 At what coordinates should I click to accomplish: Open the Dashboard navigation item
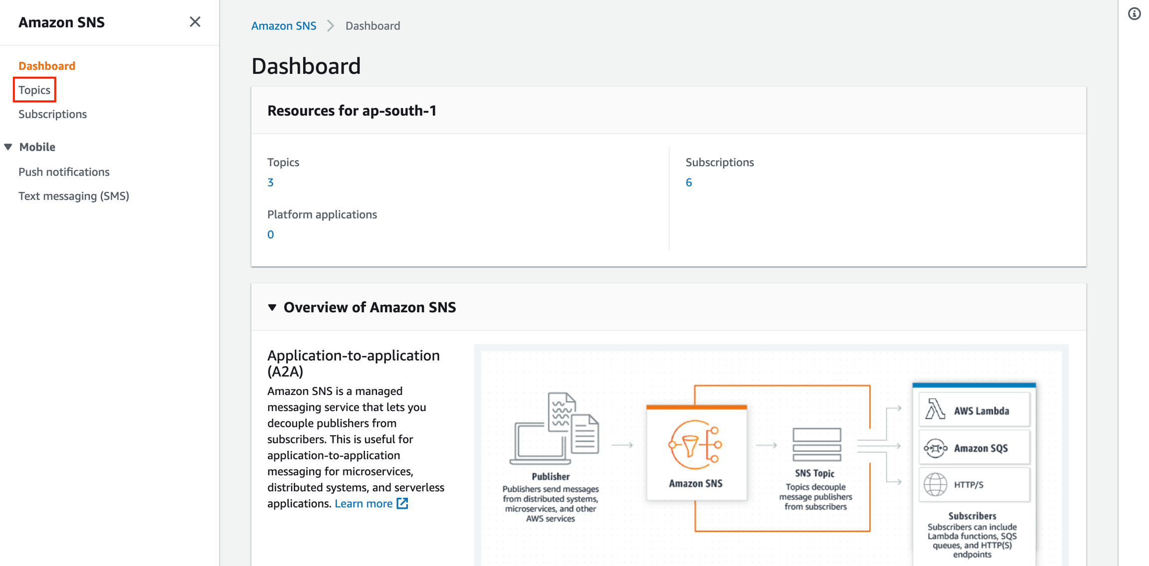(x=47, y=66)
